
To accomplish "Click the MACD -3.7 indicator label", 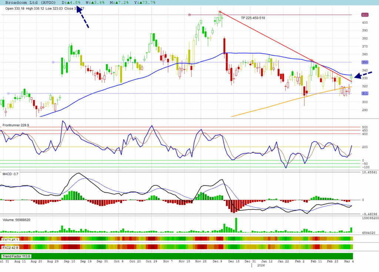I will pyautogui.click(x=11, y=173).
